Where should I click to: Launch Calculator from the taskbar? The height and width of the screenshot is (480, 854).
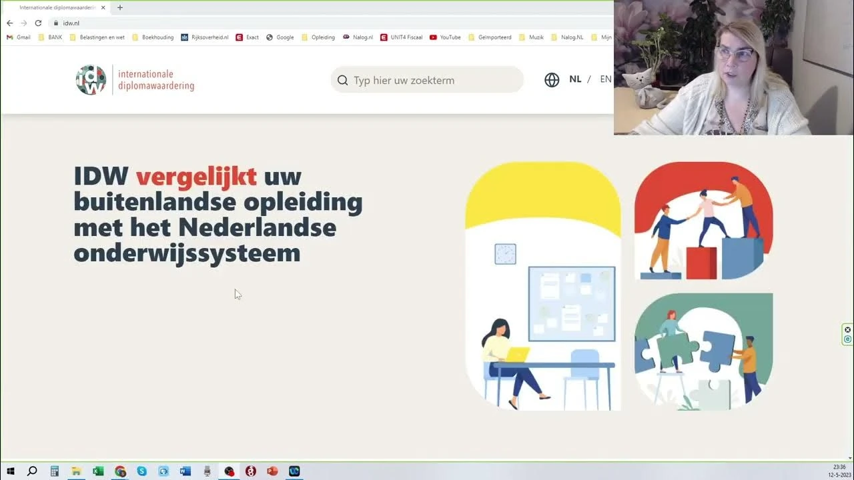(x=55, y=471)
